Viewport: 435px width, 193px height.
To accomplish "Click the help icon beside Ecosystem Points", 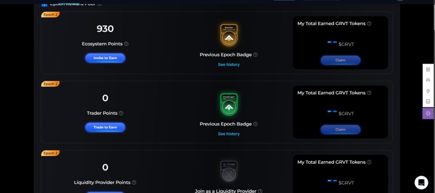I will [126, 44].
